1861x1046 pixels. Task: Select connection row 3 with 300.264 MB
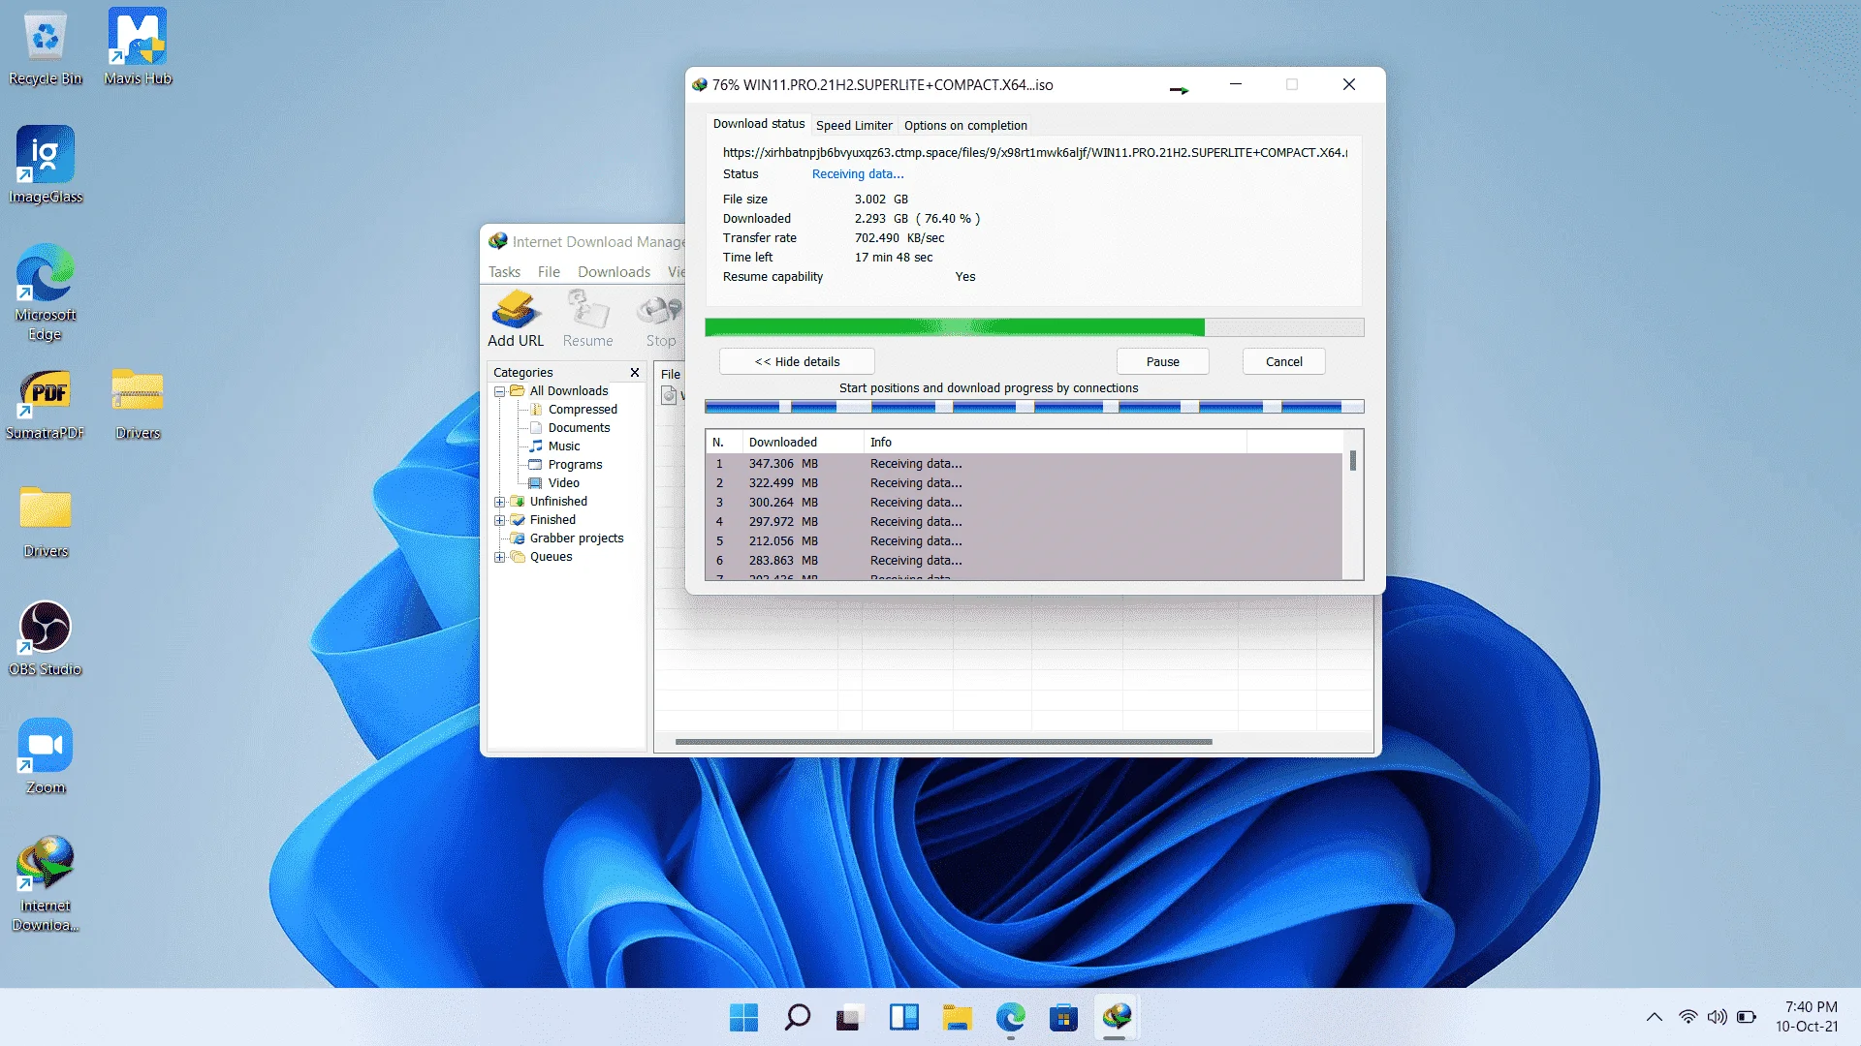point(1024,503)
